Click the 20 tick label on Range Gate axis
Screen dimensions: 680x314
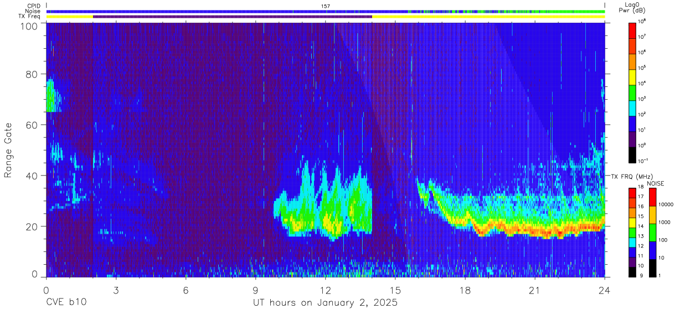pos(31,227)
